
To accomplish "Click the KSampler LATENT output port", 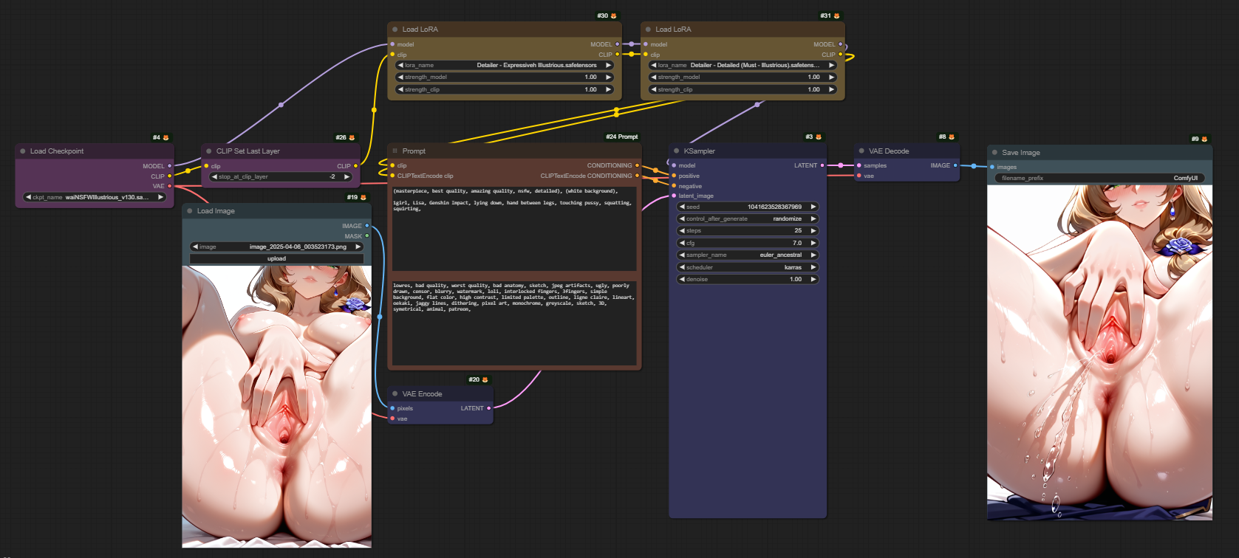I will (822, 165).
